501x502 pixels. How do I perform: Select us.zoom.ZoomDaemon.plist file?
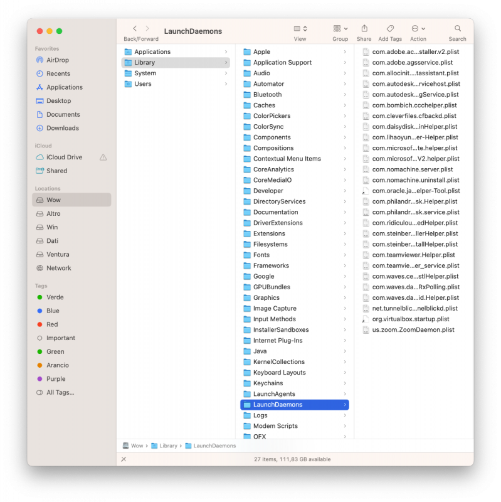point(413,330)
